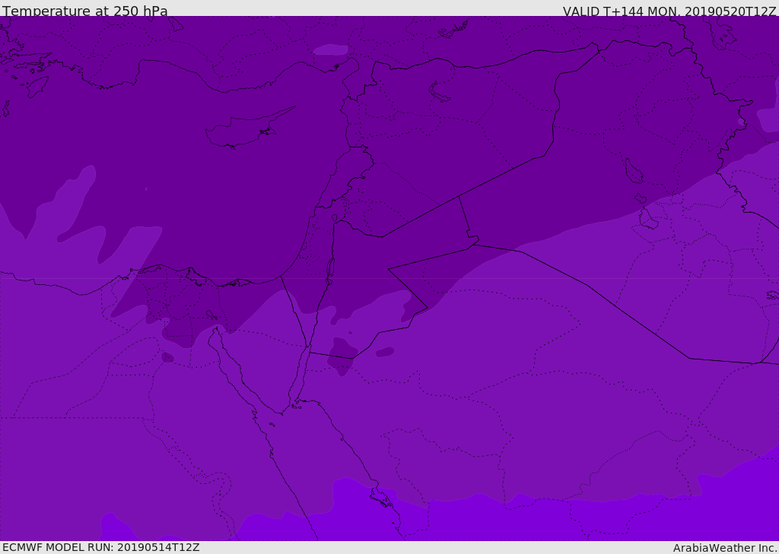This screenshot has width=779, height=554.
Task: Select the 'ArabiaWeather Inc.' credit text
Action: coord(725,548)
